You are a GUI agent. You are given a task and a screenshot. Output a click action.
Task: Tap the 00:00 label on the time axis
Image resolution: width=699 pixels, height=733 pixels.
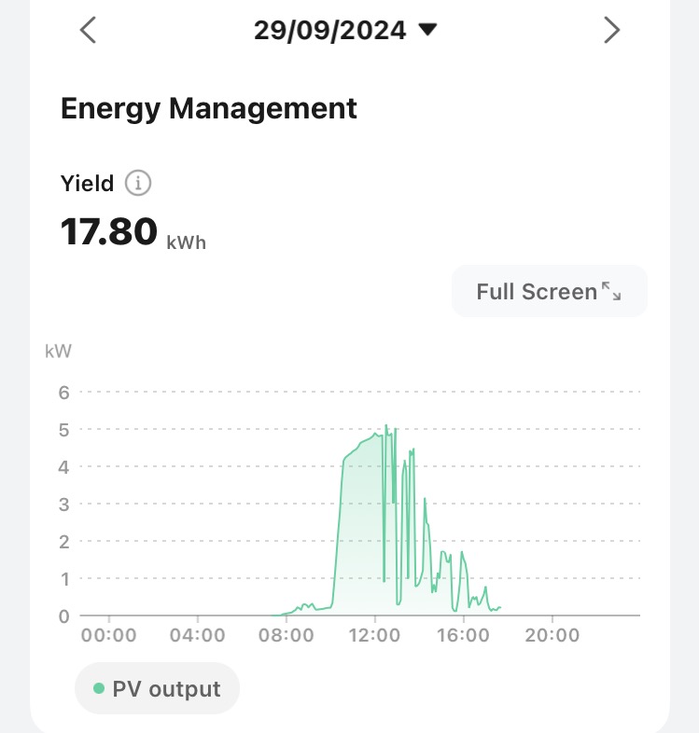coord(109,636)
